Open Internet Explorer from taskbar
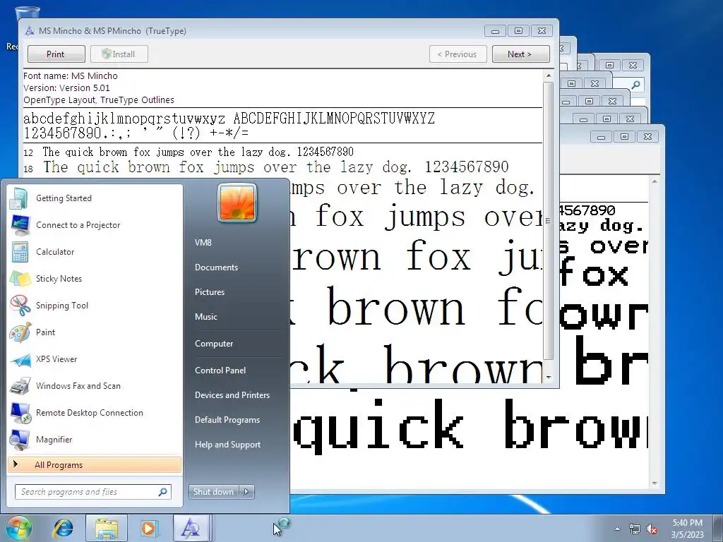The image size is (723, 542). click(63, 528)
